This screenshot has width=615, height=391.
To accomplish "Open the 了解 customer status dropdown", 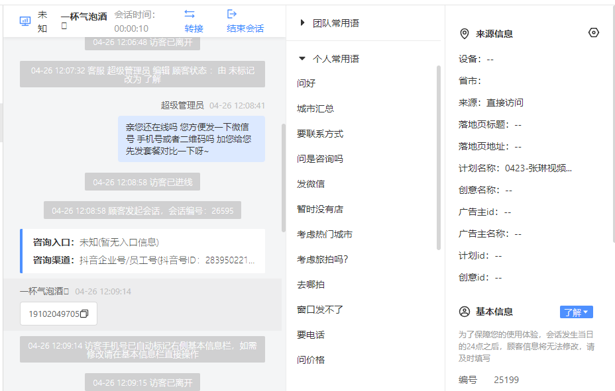I will [x=576, y=312].
